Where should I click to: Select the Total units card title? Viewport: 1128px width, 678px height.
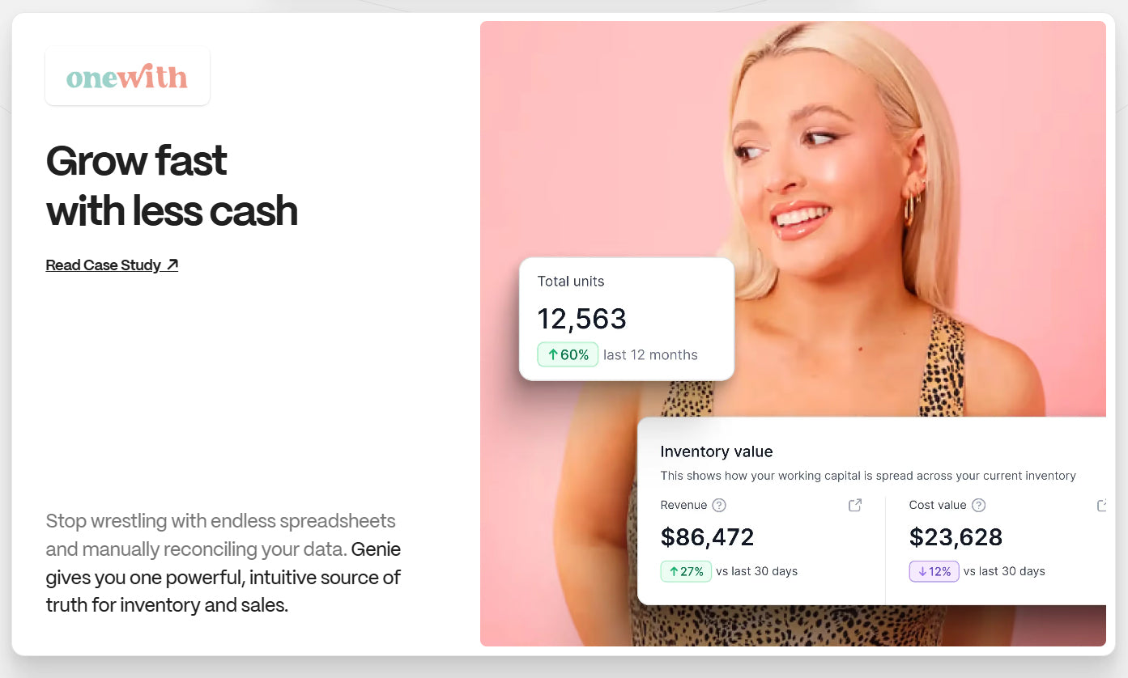571,282
